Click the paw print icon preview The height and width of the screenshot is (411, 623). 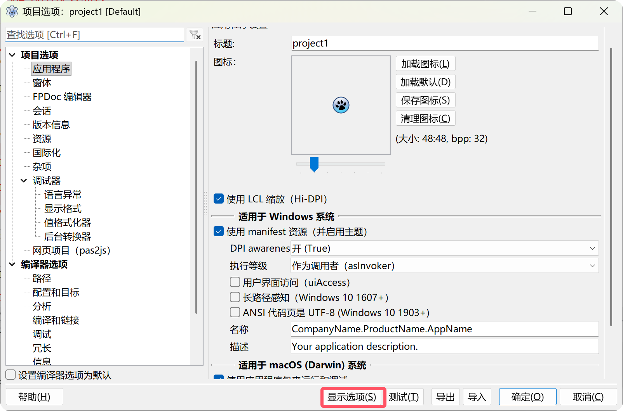click(x=341, y=105)
